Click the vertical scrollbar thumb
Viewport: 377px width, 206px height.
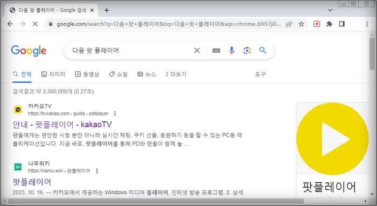click(372, 54)
